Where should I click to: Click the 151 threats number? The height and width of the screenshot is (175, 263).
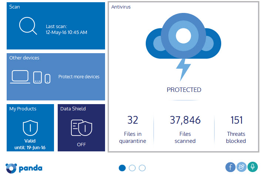click(x=236, y=120)
